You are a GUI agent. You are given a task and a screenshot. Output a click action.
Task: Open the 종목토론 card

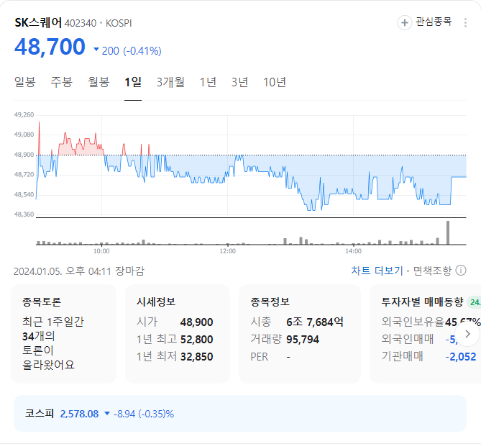pyautogui.click(x=63, y=334)
